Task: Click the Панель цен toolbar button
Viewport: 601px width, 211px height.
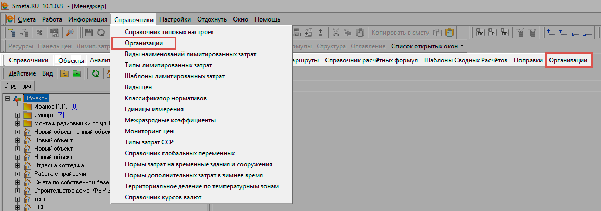Action: point(55,46)
